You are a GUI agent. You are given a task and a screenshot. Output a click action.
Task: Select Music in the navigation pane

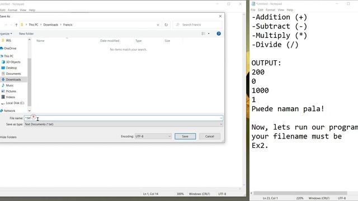10,85
